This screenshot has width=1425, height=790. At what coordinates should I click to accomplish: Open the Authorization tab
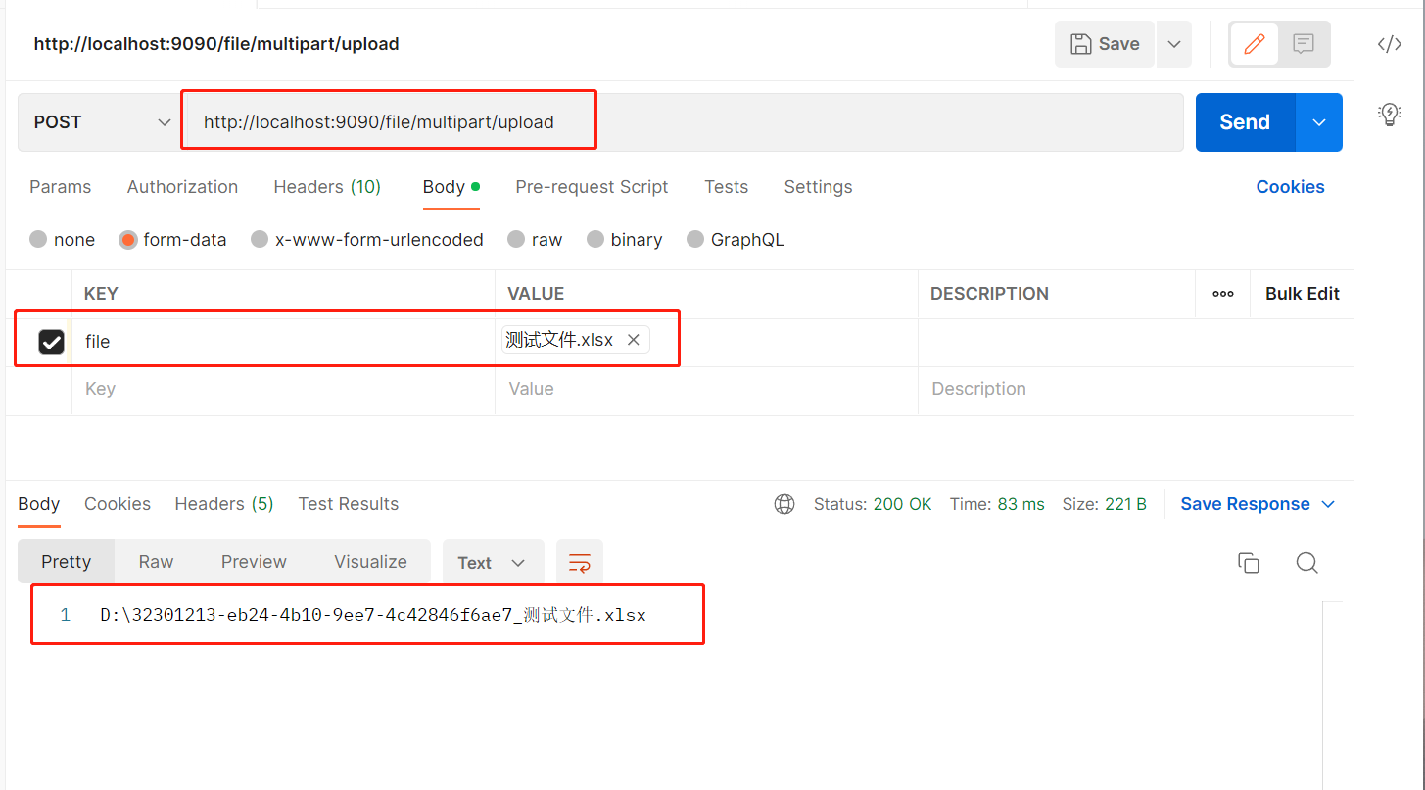(x=182, y=187)
